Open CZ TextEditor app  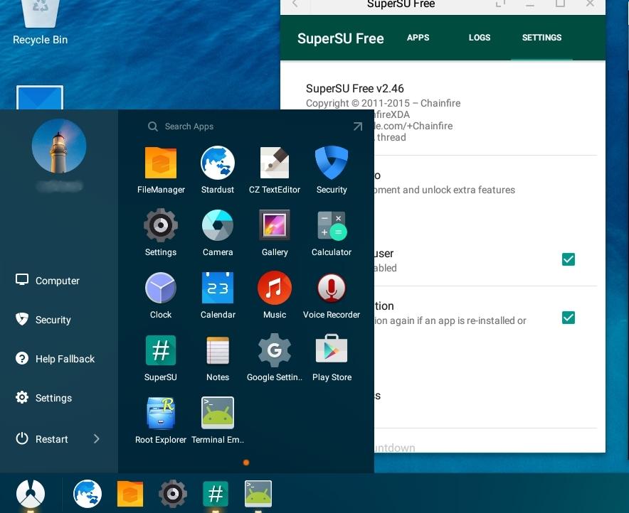[275, 163]
